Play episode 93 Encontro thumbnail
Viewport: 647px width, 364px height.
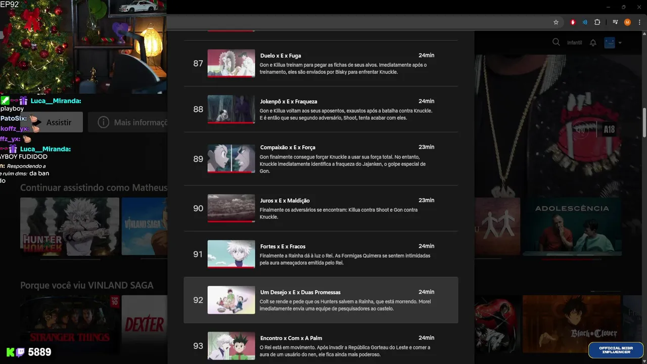point(231,346)
